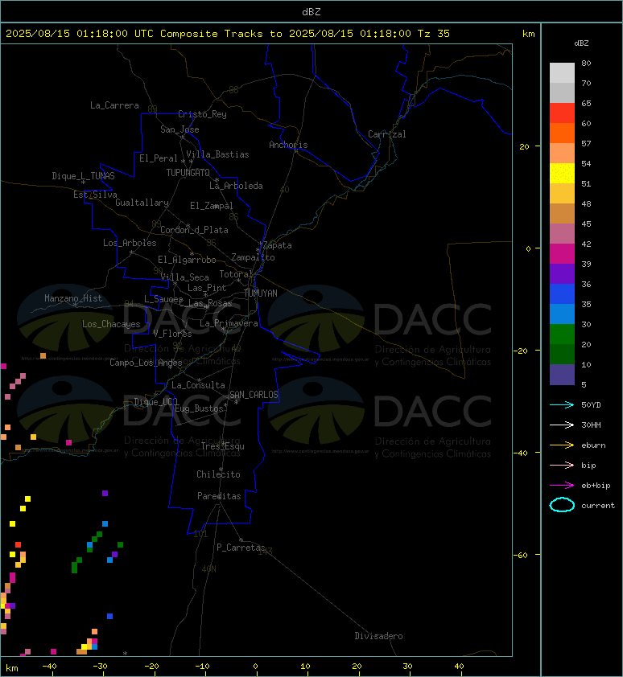Screen dimensions: 623x677
Task: Click the La_Carrera label
Action: pyautogui.click(x=114, y=105)
